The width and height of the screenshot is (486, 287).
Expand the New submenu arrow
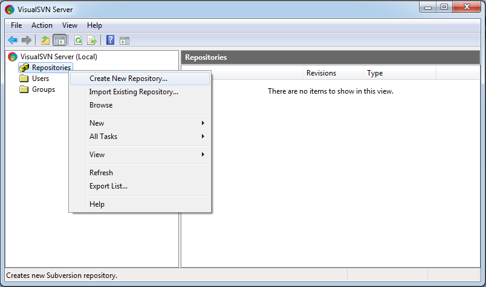(x=203, y=123)
